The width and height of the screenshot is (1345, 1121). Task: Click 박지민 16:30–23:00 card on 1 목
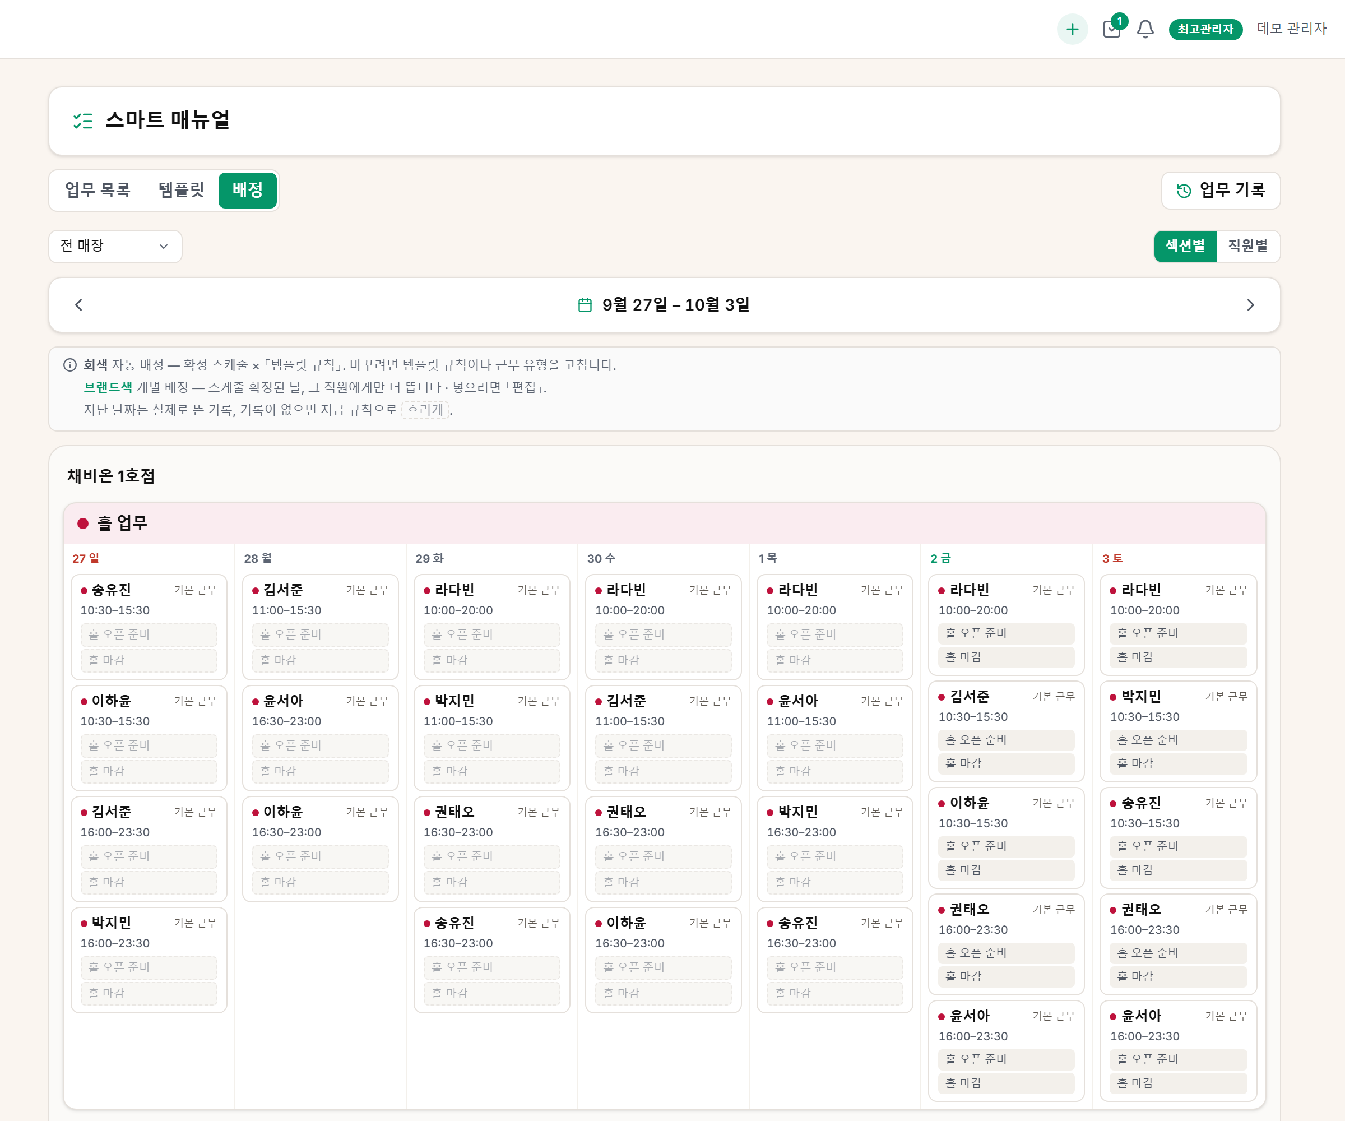(834, 849)
